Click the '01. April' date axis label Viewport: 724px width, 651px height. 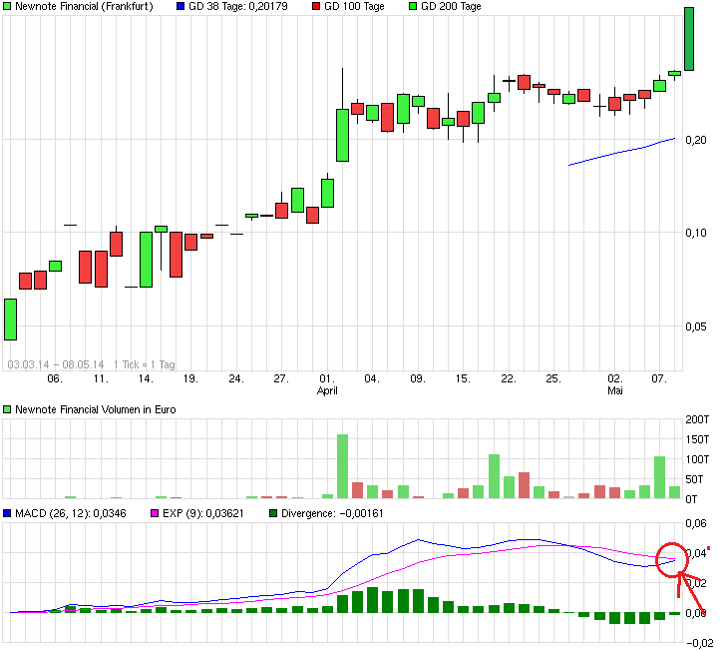point(326,385)
